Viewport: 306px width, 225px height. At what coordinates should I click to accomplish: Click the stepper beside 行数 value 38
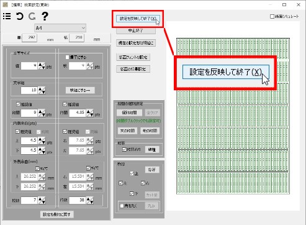[90, 200]
